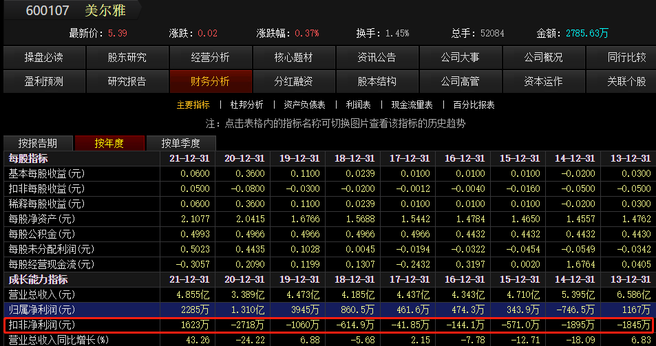Open the 公司高管 section
The image size is (656, 346).
461,81
